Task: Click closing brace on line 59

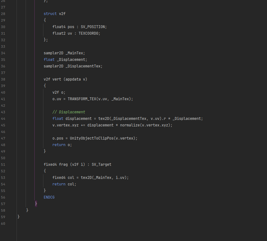Action: pyautogui.click(x=19, y=217)
